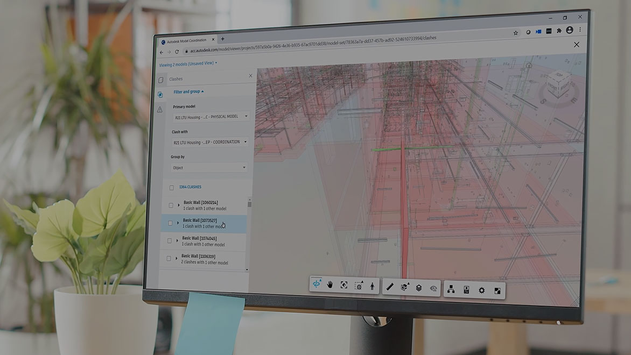Open the Chrome three-dot menu

(580, 30)
